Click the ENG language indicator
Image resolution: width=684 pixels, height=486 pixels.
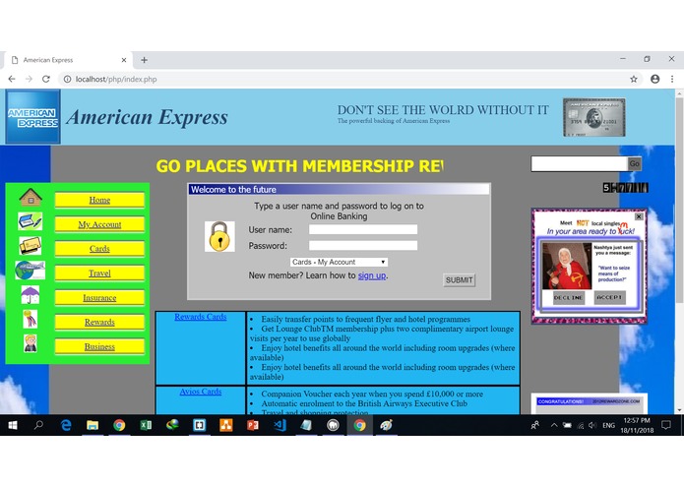pos(608,425)
